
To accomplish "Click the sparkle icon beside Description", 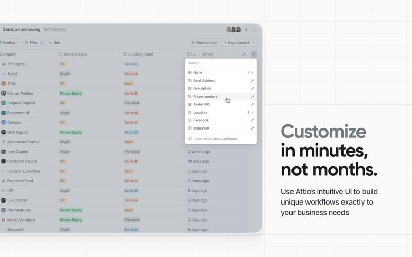I will (252, 88).
